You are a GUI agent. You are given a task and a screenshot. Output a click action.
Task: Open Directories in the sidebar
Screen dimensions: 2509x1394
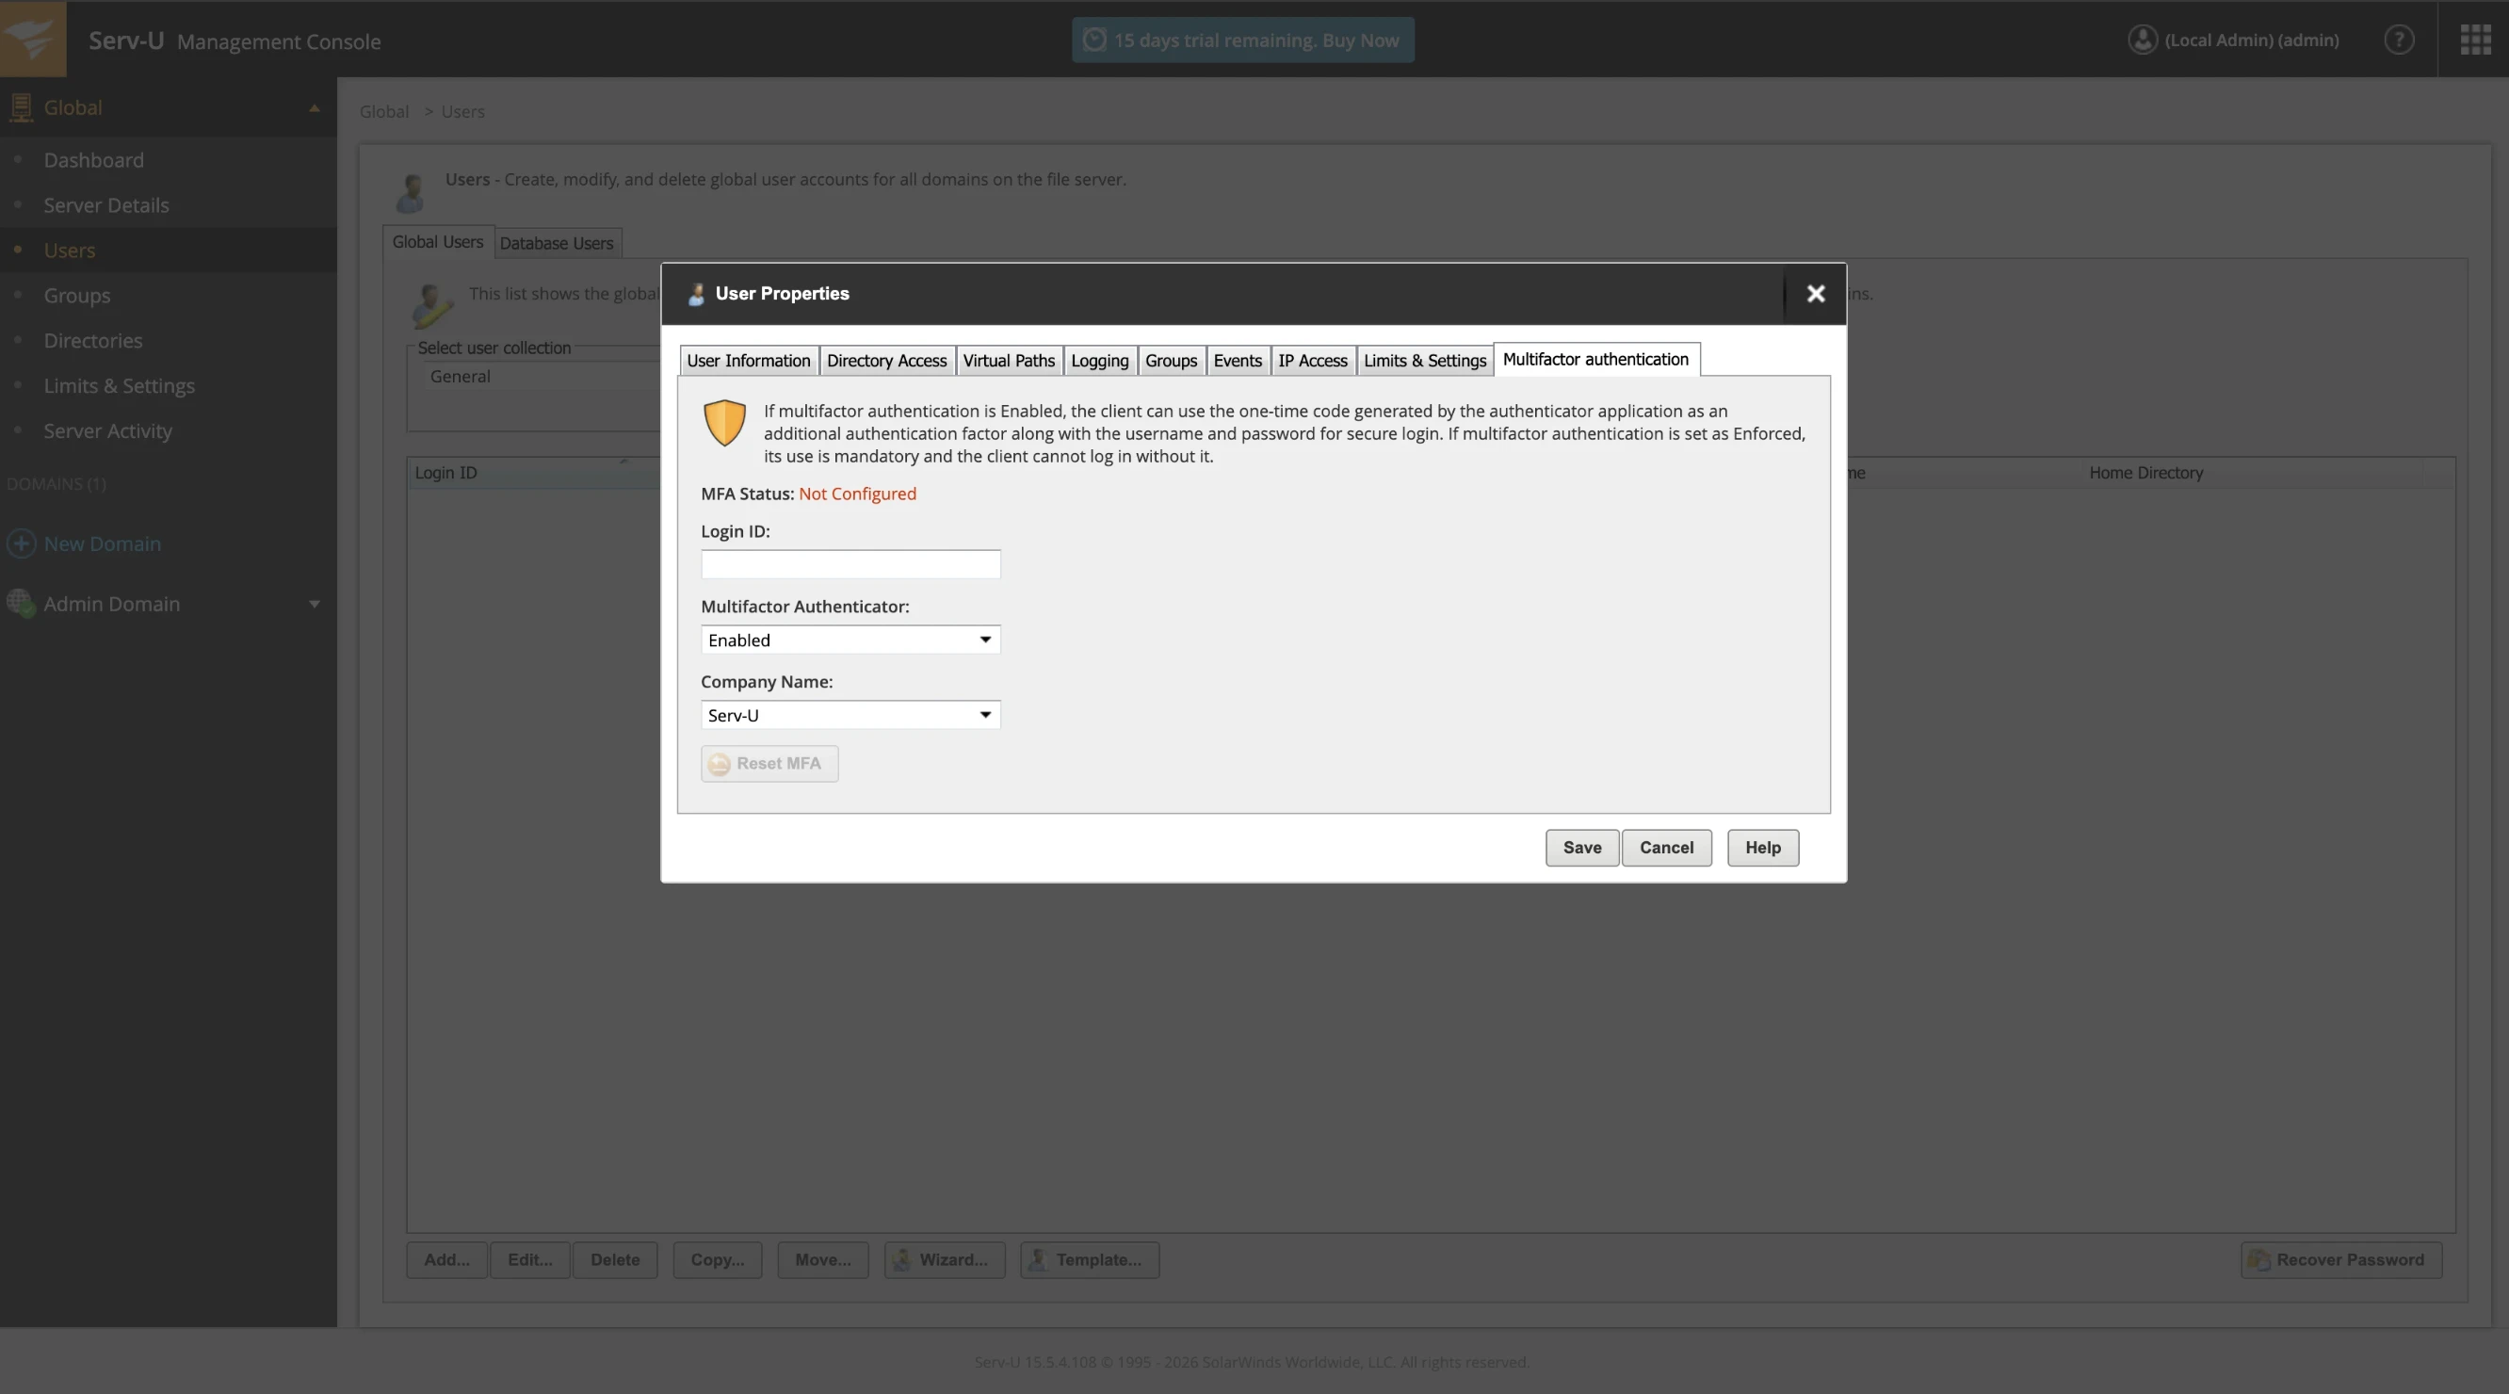[x=92, y=341]
